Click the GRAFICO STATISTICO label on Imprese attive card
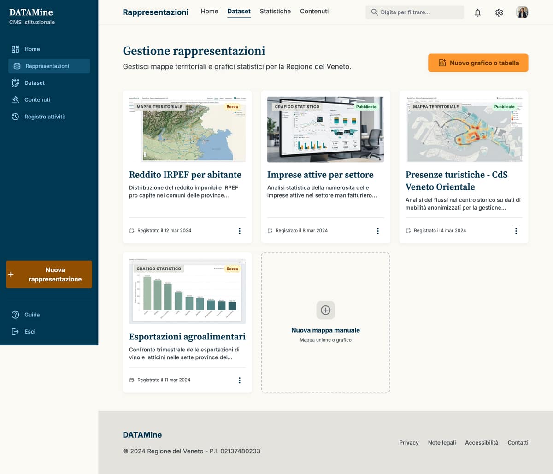 [x=297, y=107]
